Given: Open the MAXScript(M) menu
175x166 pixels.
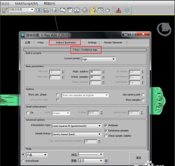Looking at the screenshot, I should point(27,4).
